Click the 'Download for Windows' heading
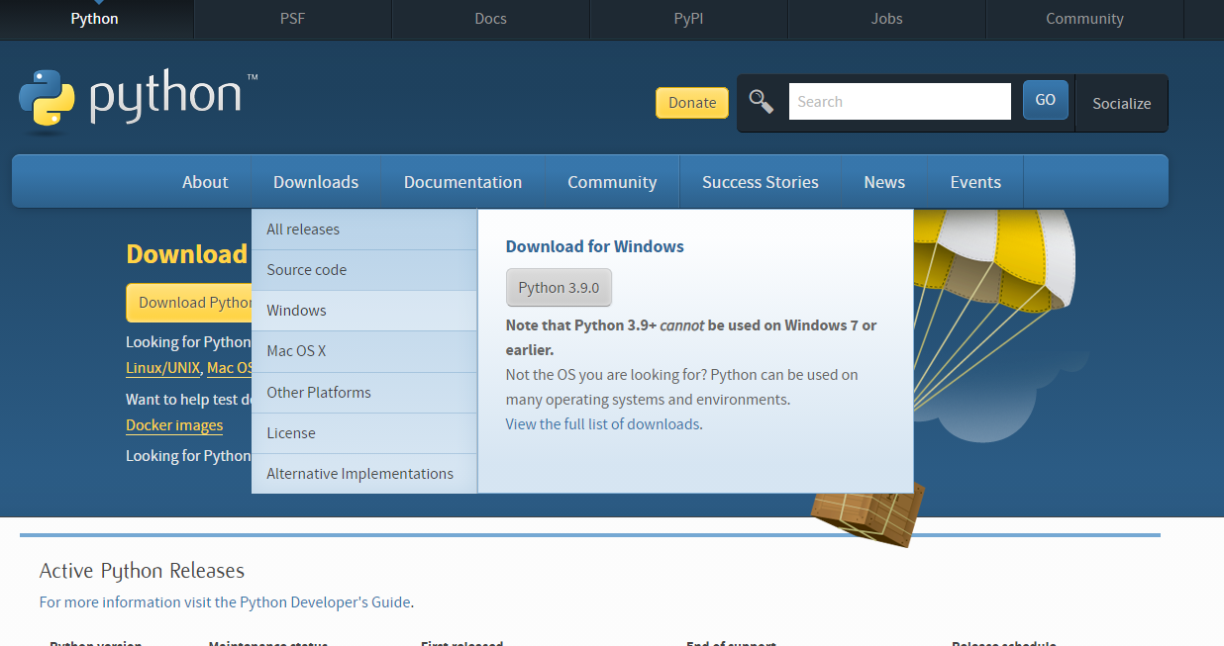 click(x=595, y=246)
